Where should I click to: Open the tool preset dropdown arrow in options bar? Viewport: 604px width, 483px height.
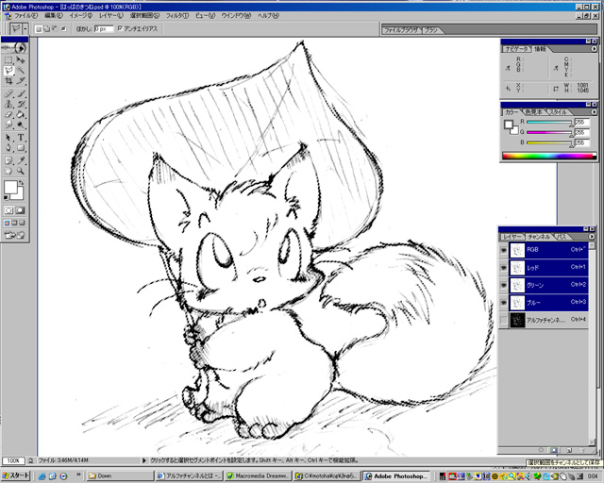click(x=25, y=29)
